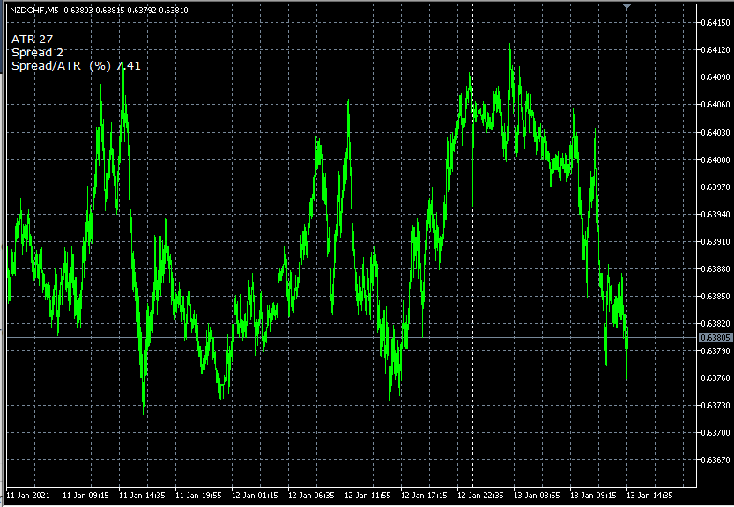Click the chart shift triangle marker
The width and height of the screenshot is (734, 507).
tap(626, 7)
